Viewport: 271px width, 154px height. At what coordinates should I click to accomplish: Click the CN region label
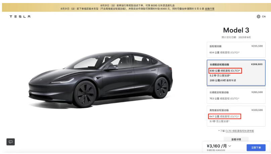tap(264, 16)
